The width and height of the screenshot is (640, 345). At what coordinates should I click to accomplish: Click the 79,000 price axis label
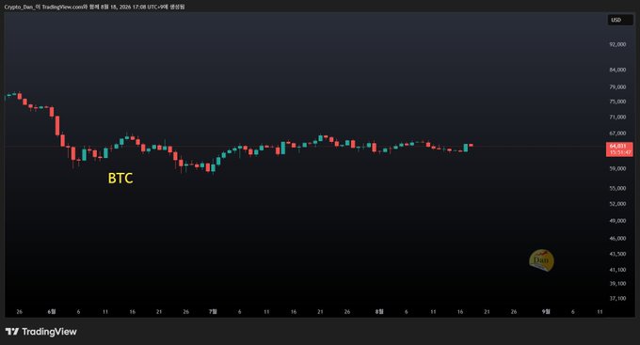point(617,86)
